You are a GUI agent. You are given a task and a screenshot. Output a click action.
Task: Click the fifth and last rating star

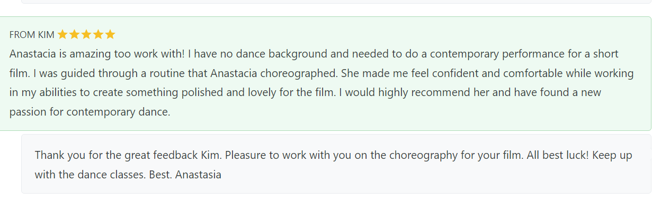point(110,35)
